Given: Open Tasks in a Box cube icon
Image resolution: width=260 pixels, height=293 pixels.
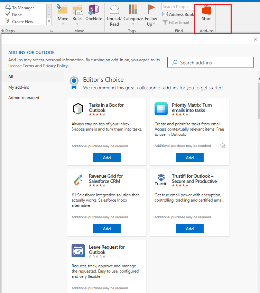Looking at the screenshot, I should pyautogui.click(x=78, y=109).
